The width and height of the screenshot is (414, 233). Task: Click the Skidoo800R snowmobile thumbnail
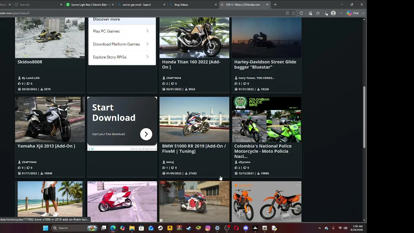click(x=50, y=38)
